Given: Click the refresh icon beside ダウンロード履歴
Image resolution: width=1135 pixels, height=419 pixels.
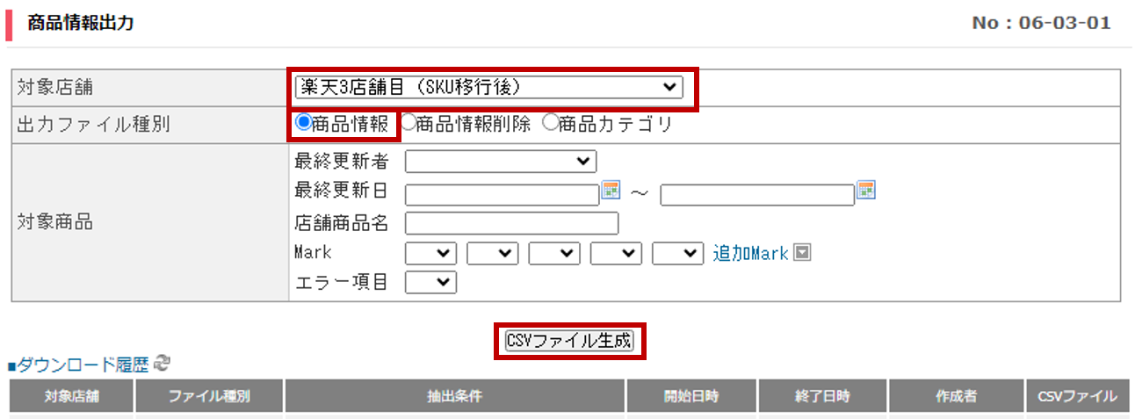Looking at the screenshot, I should pyautogui.click(x=161, y=363).
